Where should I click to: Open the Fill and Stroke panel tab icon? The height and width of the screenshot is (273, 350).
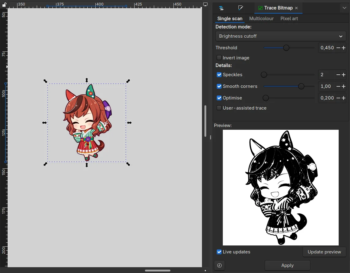tap(240, 8)
